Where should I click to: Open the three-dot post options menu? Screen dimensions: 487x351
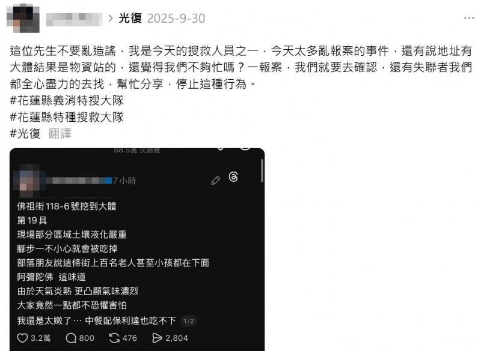point(469,18)
